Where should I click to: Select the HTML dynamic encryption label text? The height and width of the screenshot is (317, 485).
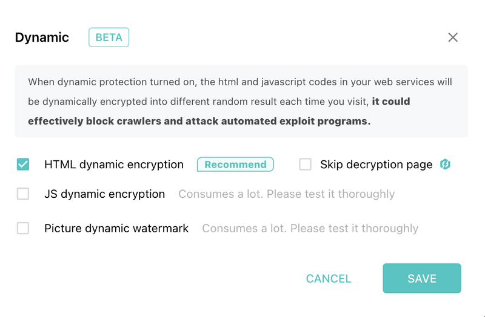point(114,165)
